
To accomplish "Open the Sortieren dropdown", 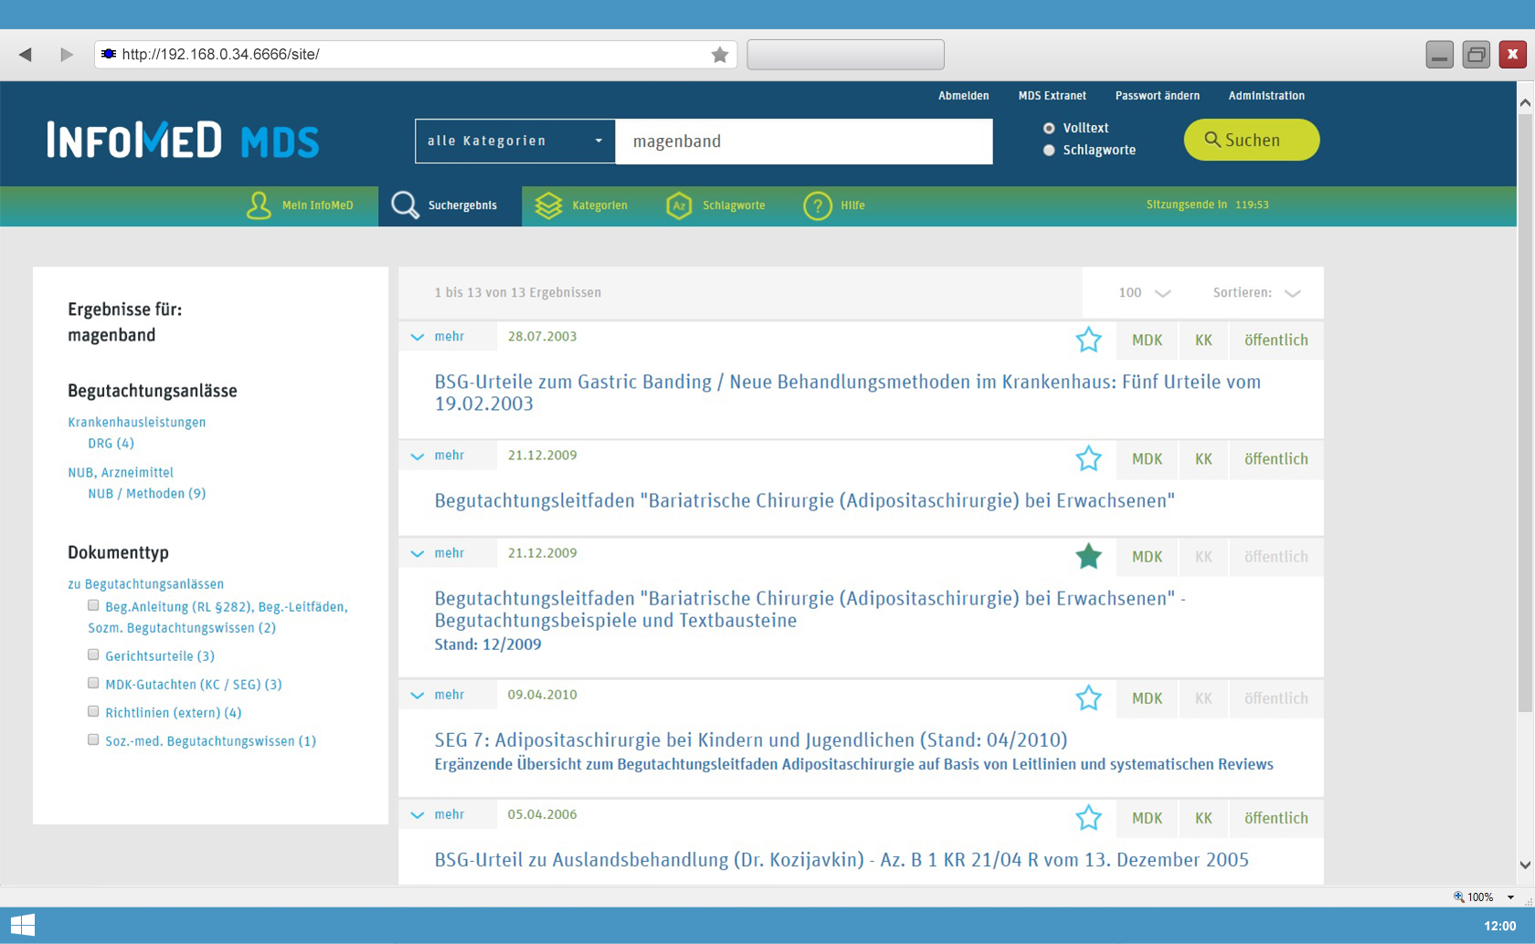I will tap(1256, 293).
